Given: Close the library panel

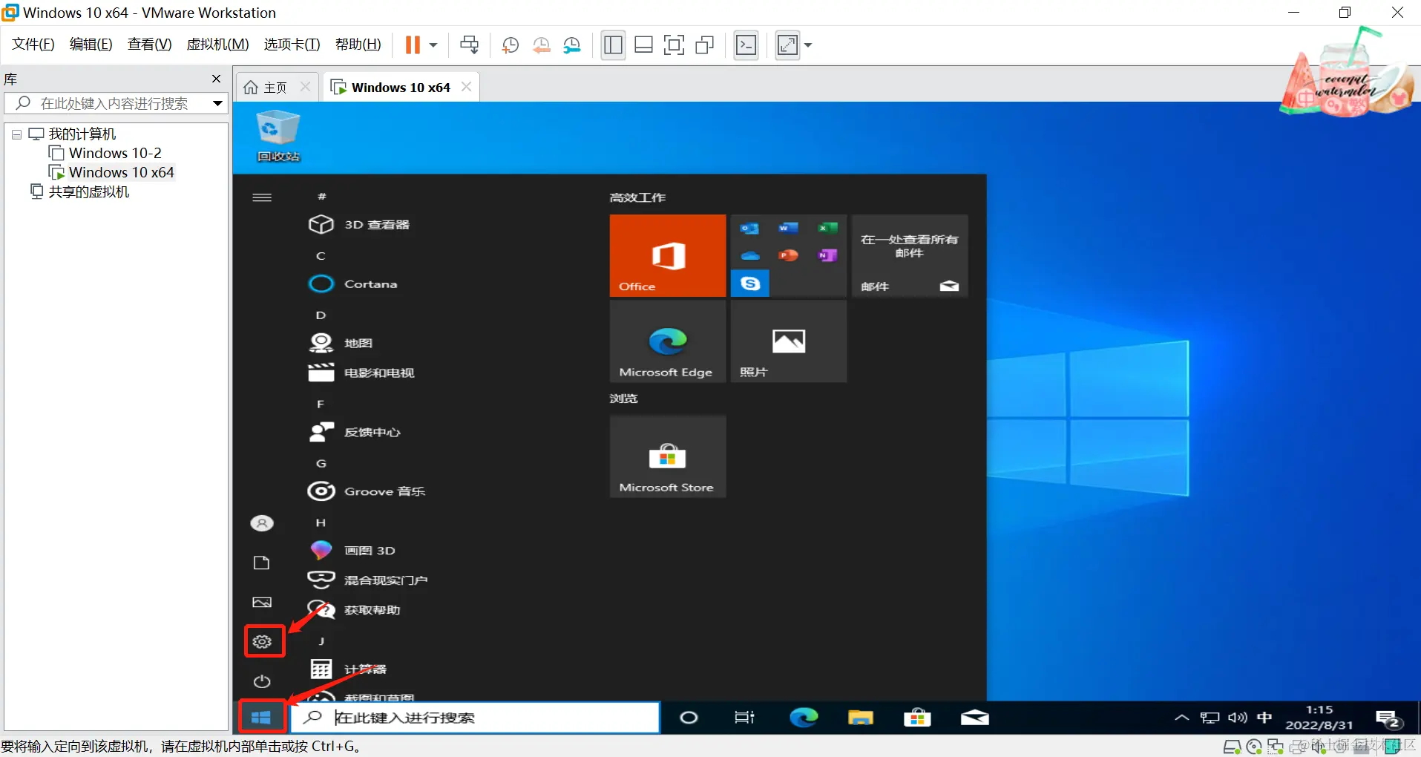Looking at the screenshot, I should pos(216,79).
